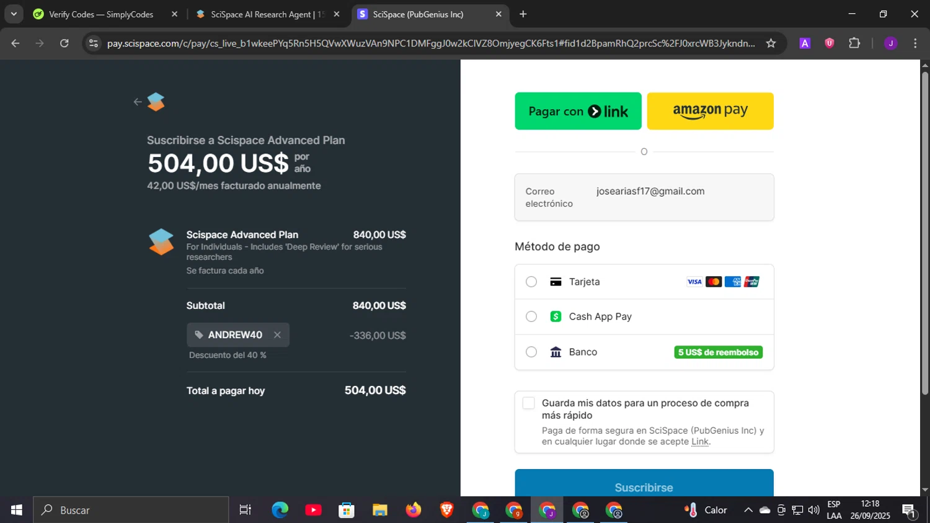Screen dimensions: 930x523
Task: Go back in browser history
Action: pyautogui.click(x=15, y=43)
